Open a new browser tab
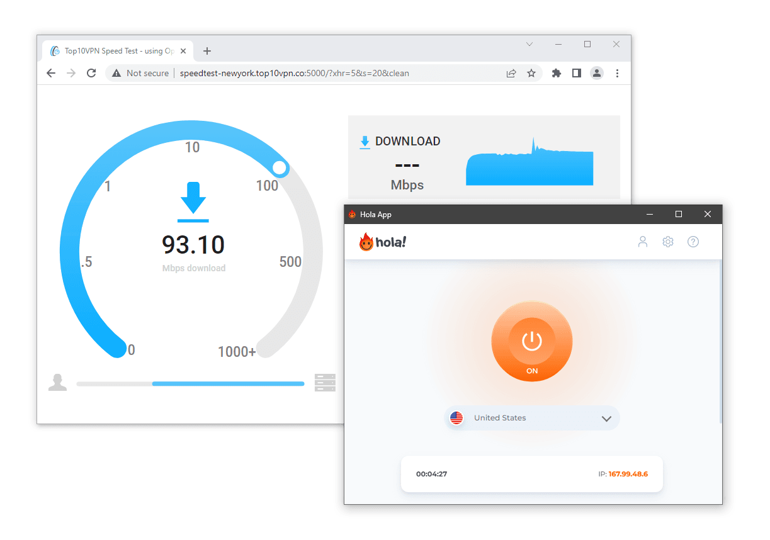The image size is (770, 540). 208,50
